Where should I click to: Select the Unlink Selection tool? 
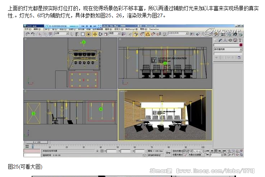coord(45,34)
